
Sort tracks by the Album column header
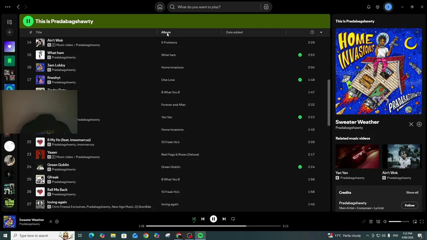pyautogui.click(x=166, y=32)
